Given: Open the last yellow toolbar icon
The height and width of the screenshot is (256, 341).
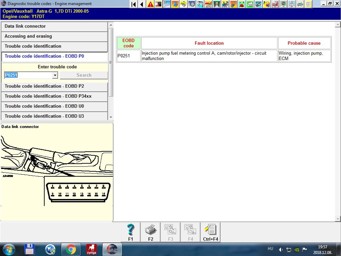Looking at the screenshot, I should coord(308,4).
